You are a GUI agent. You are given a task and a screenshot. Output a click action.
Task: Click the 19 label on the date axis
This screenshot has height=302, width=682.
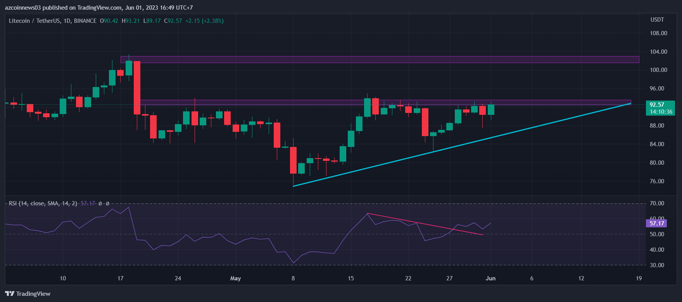click(x=639, y=278)
